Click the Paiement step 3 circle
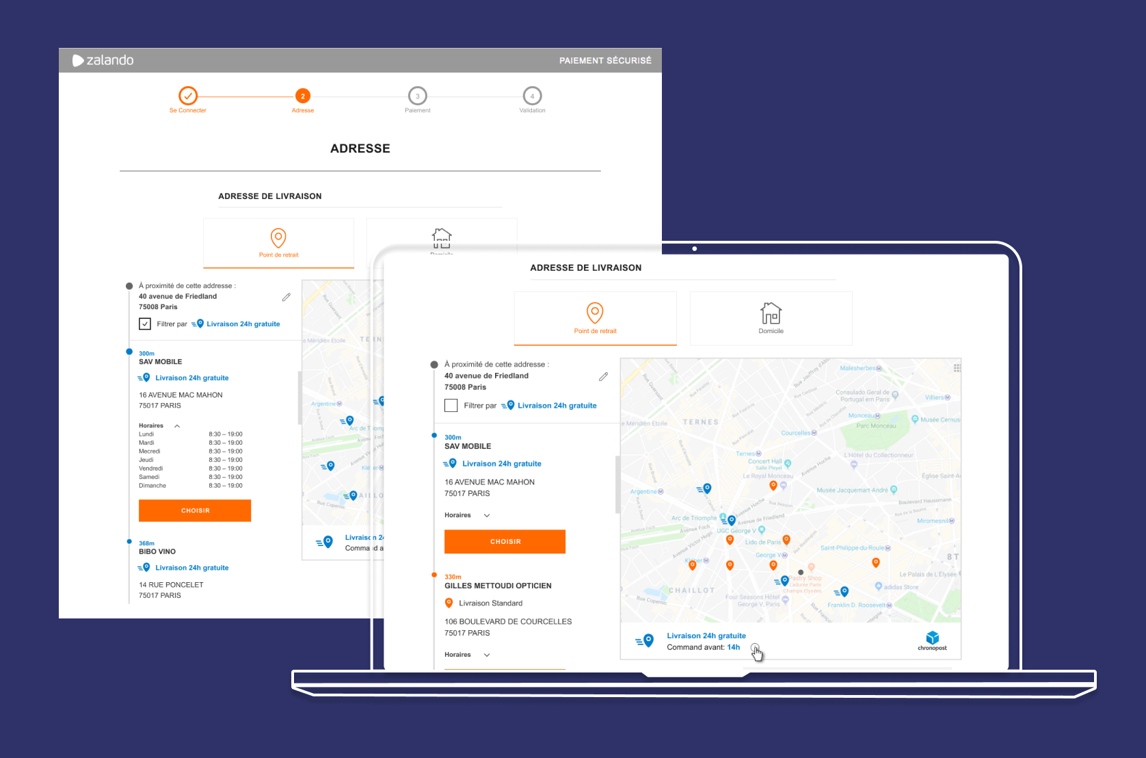 417,96
